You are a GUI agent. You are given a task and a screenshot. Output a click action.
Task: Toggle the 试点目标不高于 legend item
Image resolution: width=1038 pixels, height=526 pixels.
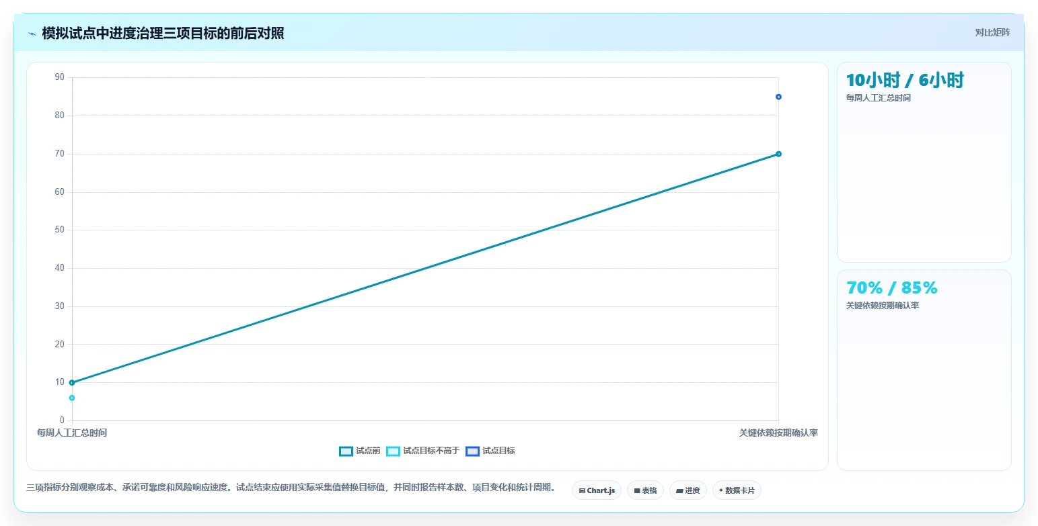(x=423, y=451)
